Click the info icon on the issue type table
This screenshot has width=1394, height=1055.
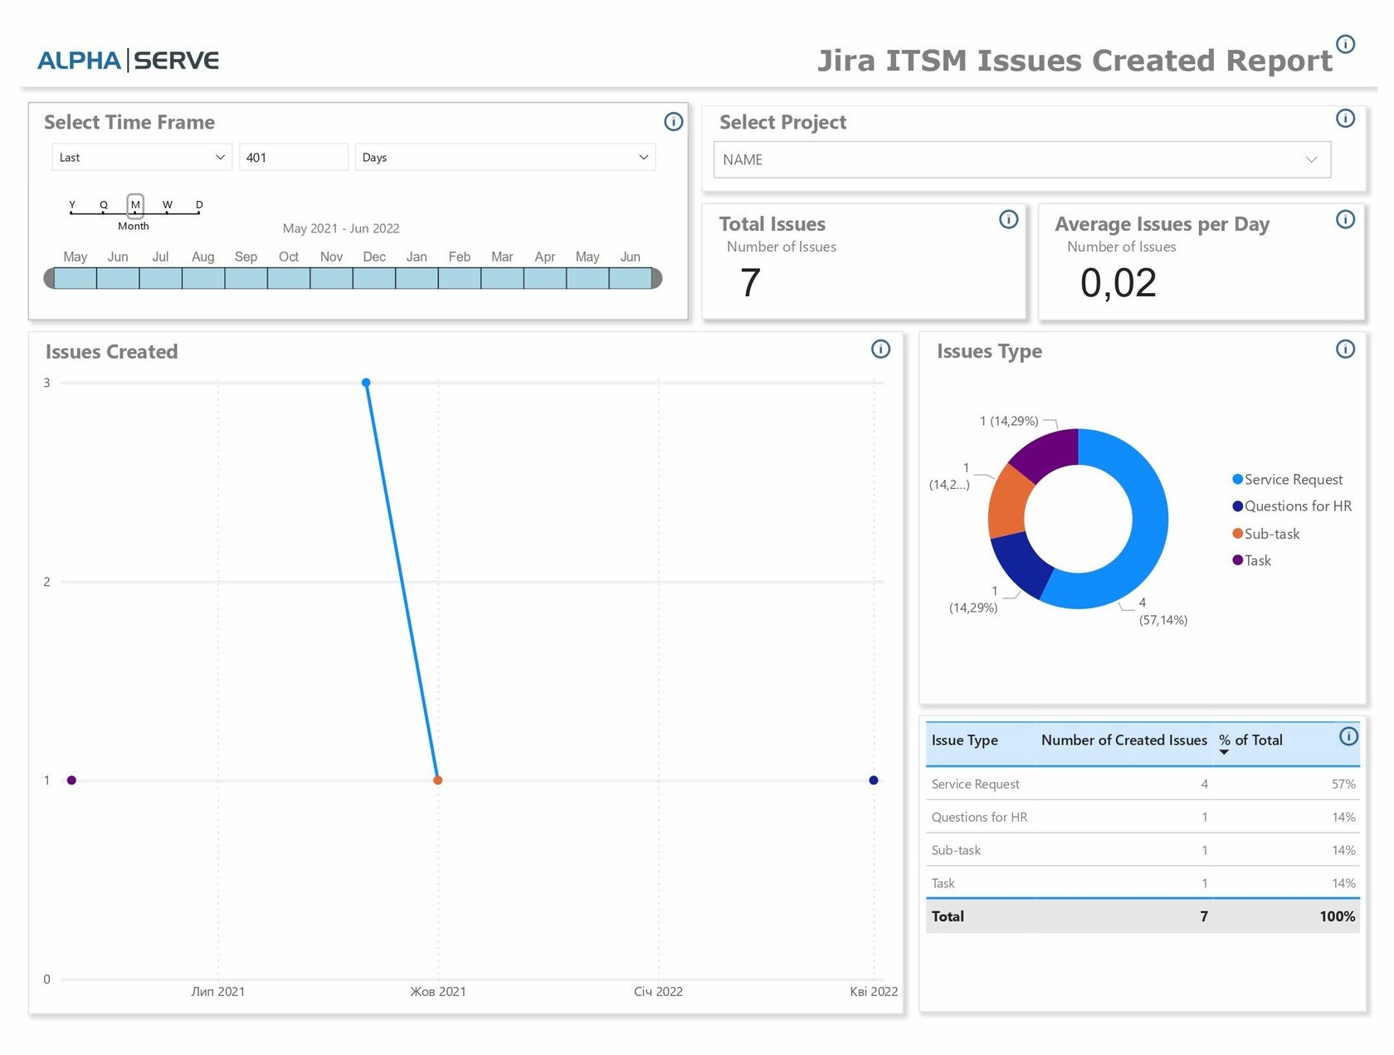point(1351,735)
